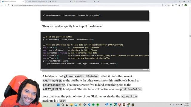Switch to the rgb Google Search tab

coord(84,2)
